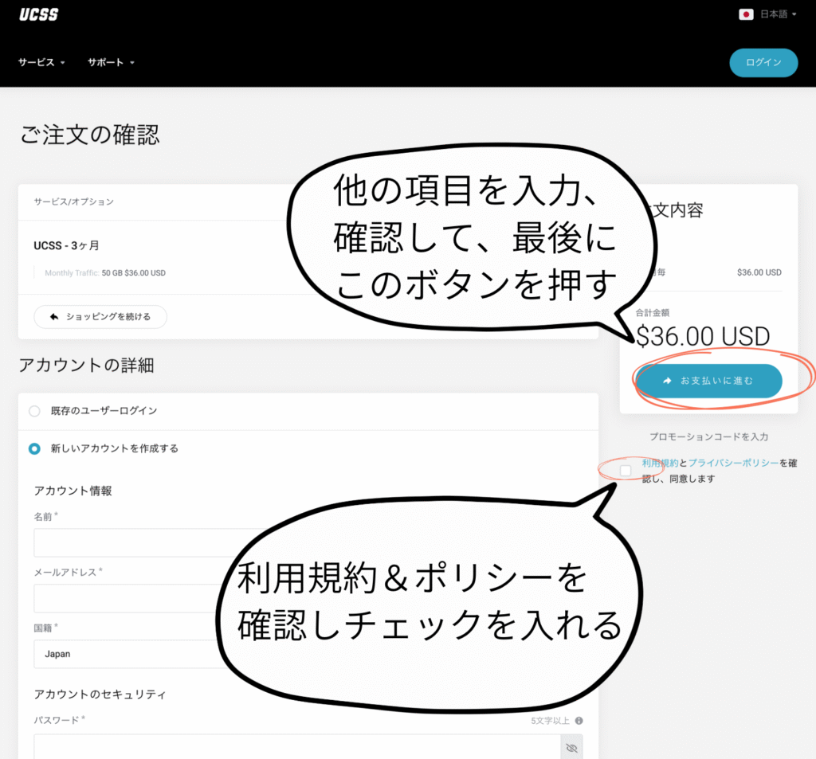This screenshot has width=816, height=759.
Task: Open the プライバシーポリシー link
Action: pyautogui.click(x=733, y=463)
